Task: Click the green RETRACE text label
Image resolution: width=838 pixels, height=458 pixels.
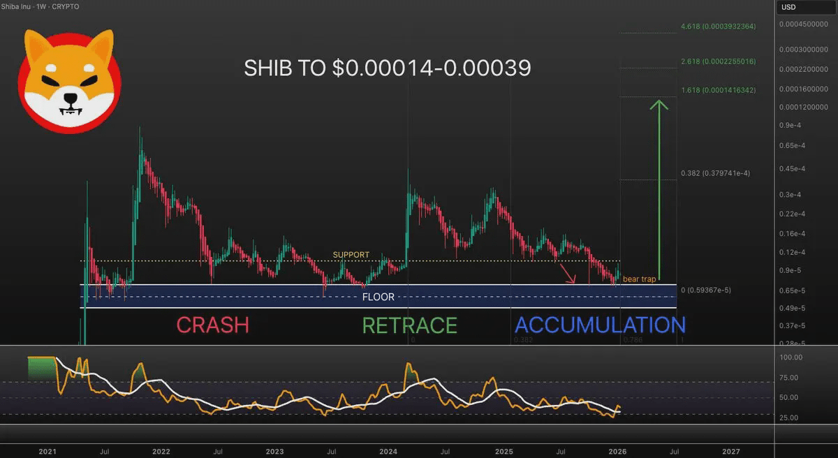Action: click(409, 325)
